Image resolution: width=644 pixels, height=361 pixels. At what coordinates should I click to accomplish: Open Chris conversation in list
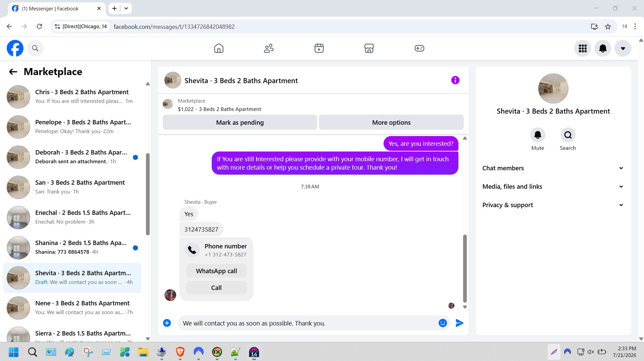[72, 97]
